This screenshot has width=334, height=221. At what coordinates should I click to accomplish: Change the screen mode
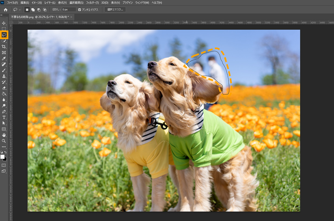pyautogui.click(x=4, y=171)
